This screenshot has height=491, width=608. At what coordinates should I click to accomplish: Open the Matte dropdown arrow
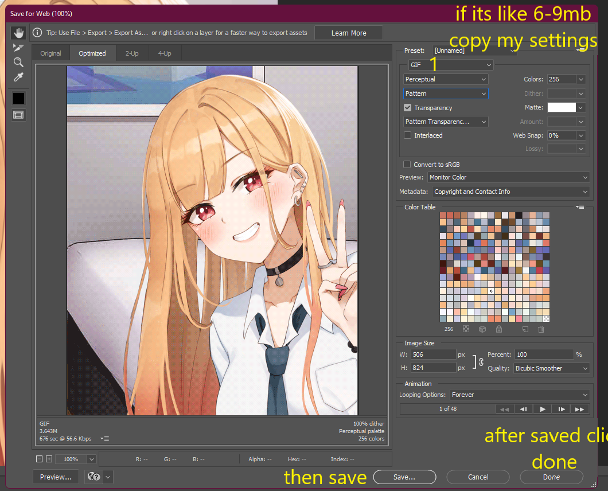click(580, 107)
